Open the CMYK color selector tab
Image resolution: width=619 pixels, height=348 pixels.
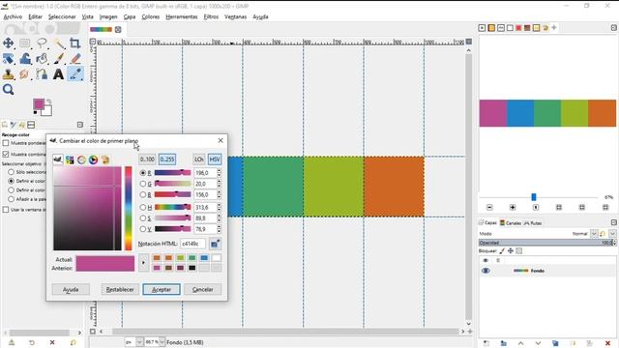(x=70, y=159)
